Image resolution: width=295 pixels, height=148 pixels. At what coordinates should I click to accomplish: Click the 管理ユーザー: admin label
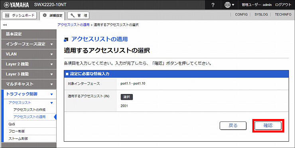point(256,5)
